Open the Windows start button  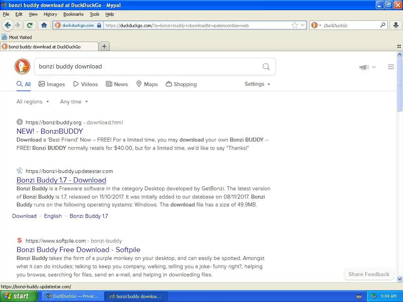pos(18,296)
